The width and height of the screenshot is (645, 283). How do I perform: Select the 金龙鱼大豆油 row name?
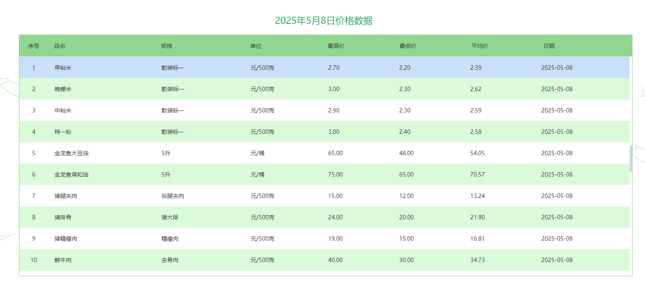coord(71,153)
